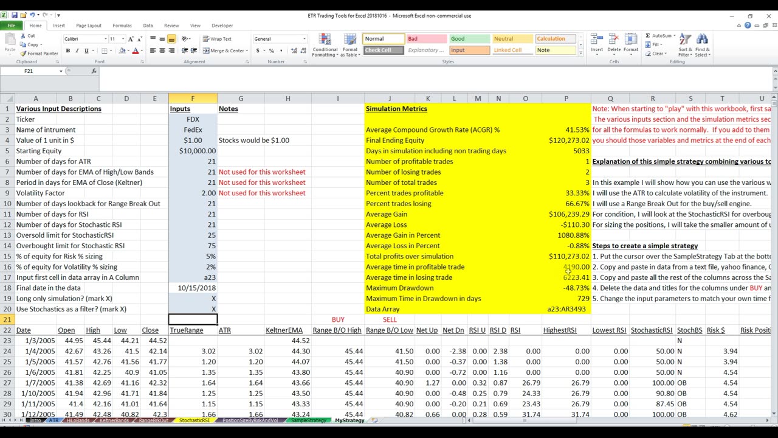Apply the Calculation cell style
The height and width of the screenshot is (438, 778).
pyautogui.click(x=556, y=39)
